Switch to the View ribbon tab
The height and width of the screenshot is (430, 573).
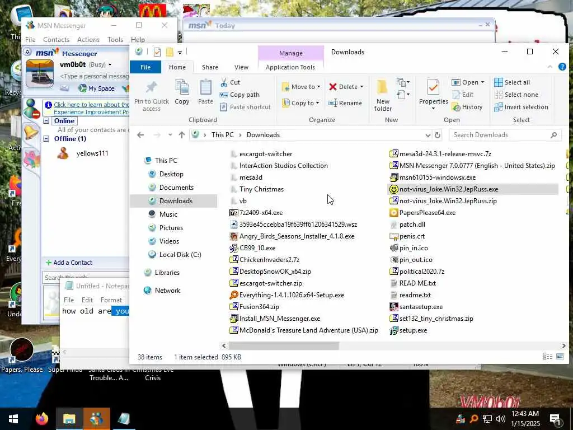coord(241,67)
